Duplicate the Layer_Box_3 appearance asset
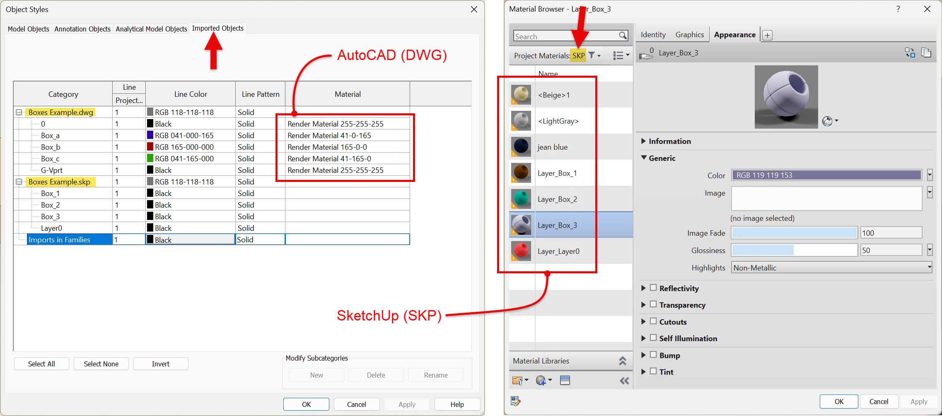 coord(927,53)
